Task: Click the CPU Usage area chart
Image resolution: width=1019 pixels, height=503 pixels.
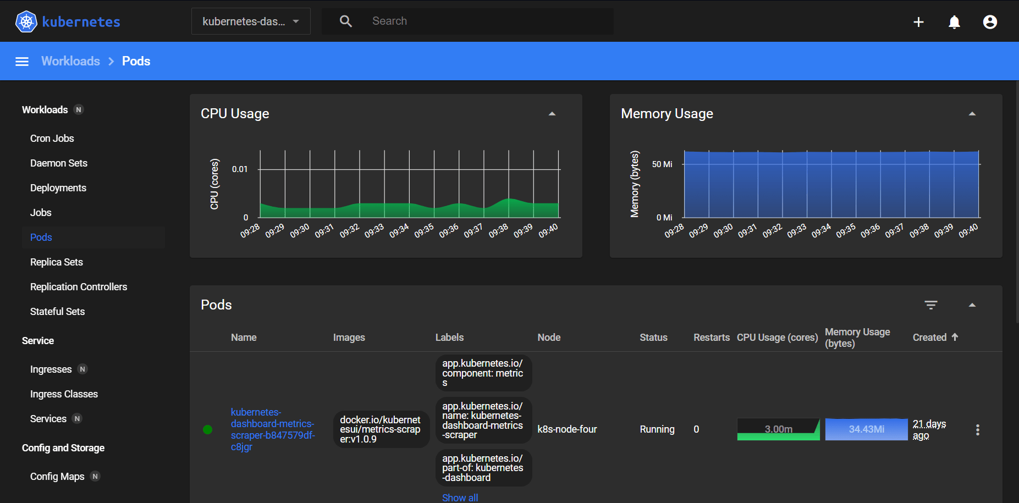Action: (x=410, y=184)
